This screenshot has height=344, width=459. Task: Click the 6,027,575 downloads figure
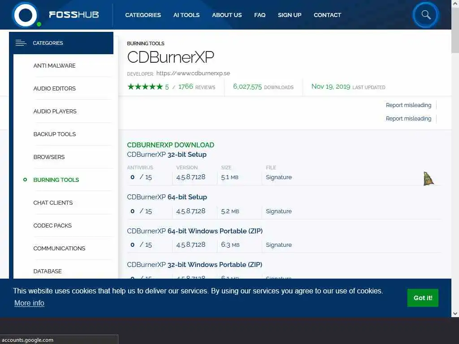pyautogui.click(x=247, y=86)
